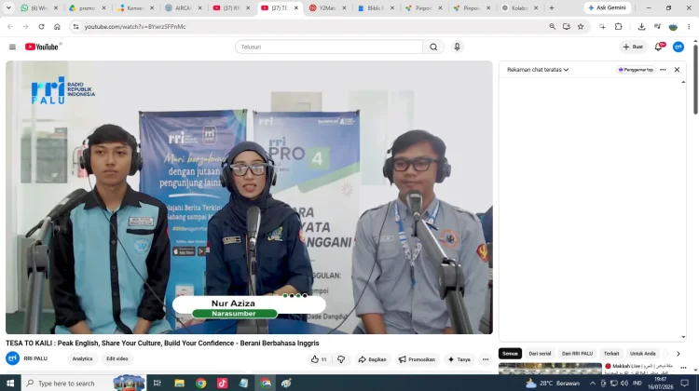
Task: Open Chrome tab search dropdown arrow
Action: pos(8,8)
